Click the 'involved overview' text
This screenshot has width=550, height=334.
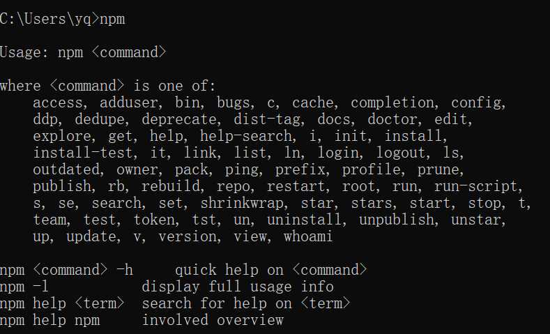(x=213, y=320)
